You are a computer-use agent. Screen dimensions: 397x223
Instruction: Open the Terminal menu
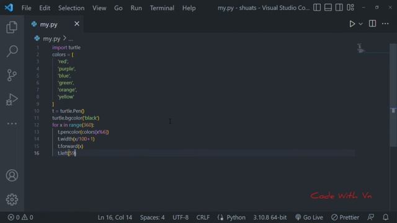click(162, 8)
